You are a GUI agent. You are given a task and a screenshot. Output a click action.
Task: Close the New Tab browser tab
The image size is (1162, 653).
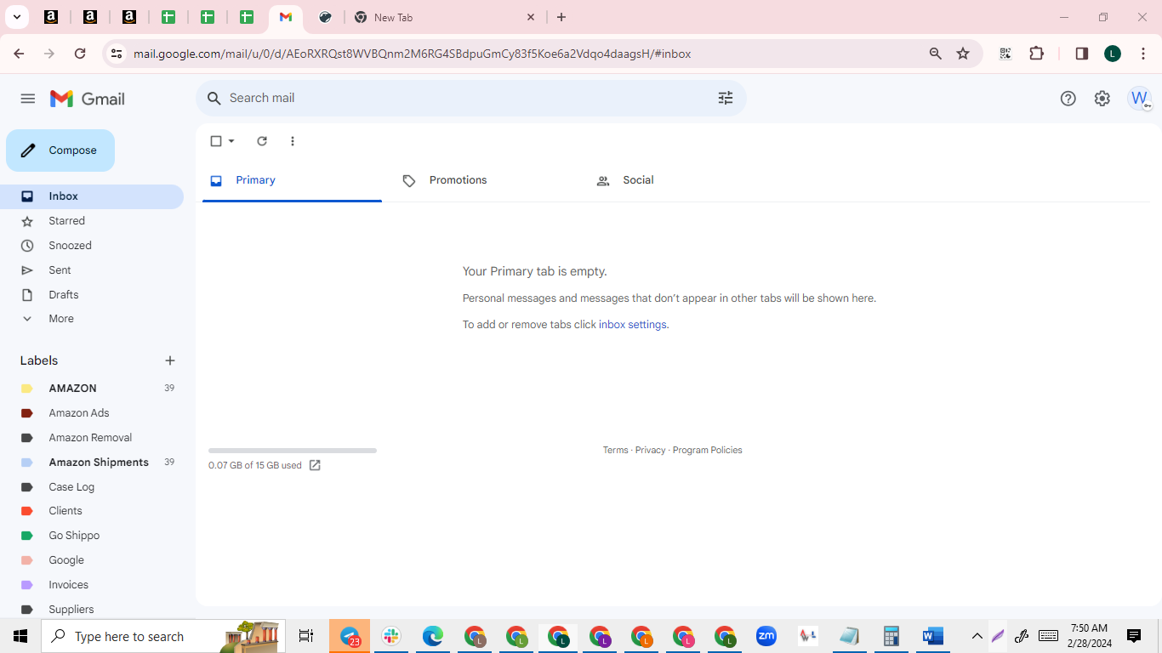click(x=531, y=17)
